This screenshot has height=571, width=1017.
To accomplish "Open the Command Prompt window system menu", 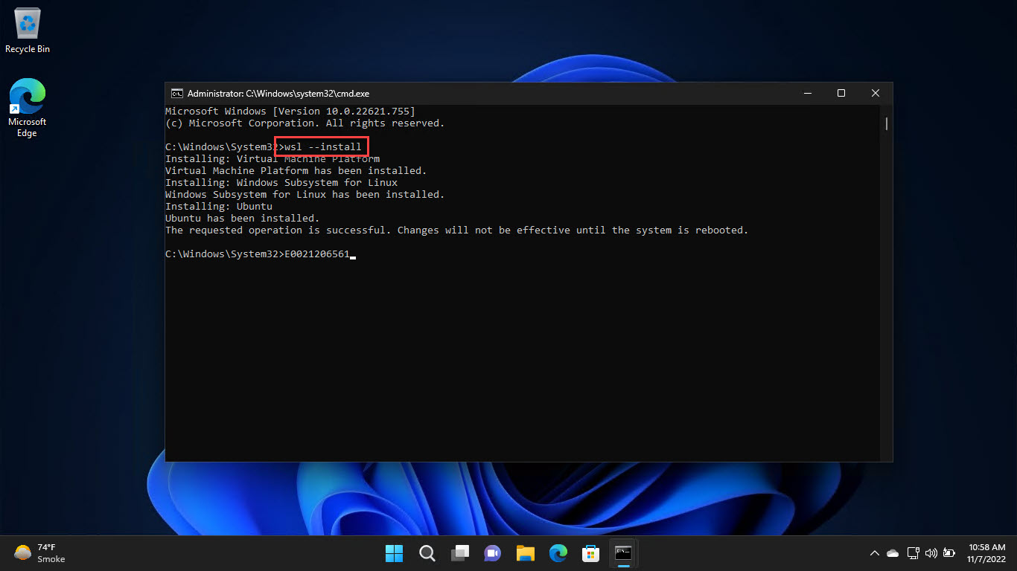I will point(176,93).
